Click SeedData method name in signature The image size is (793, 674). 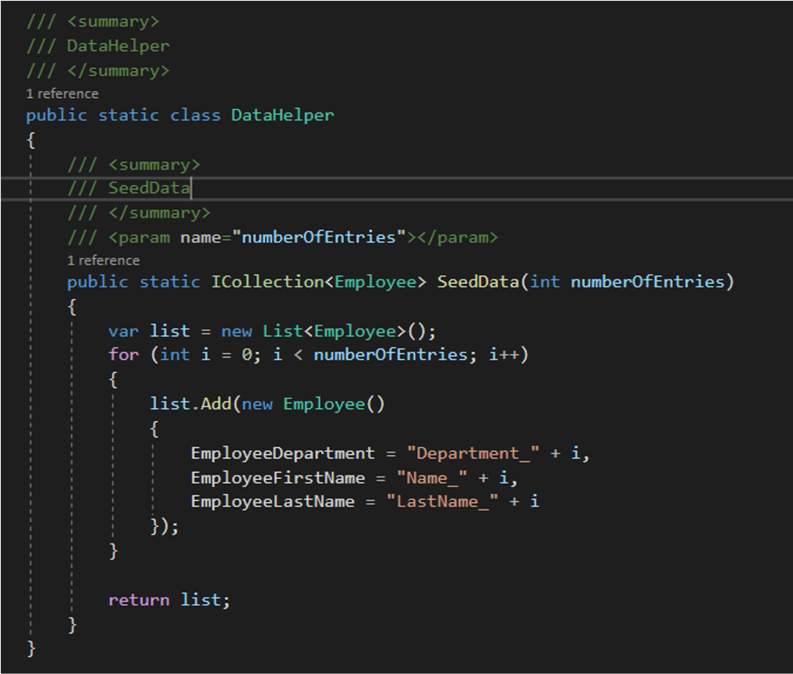click(x=478, y=282)
